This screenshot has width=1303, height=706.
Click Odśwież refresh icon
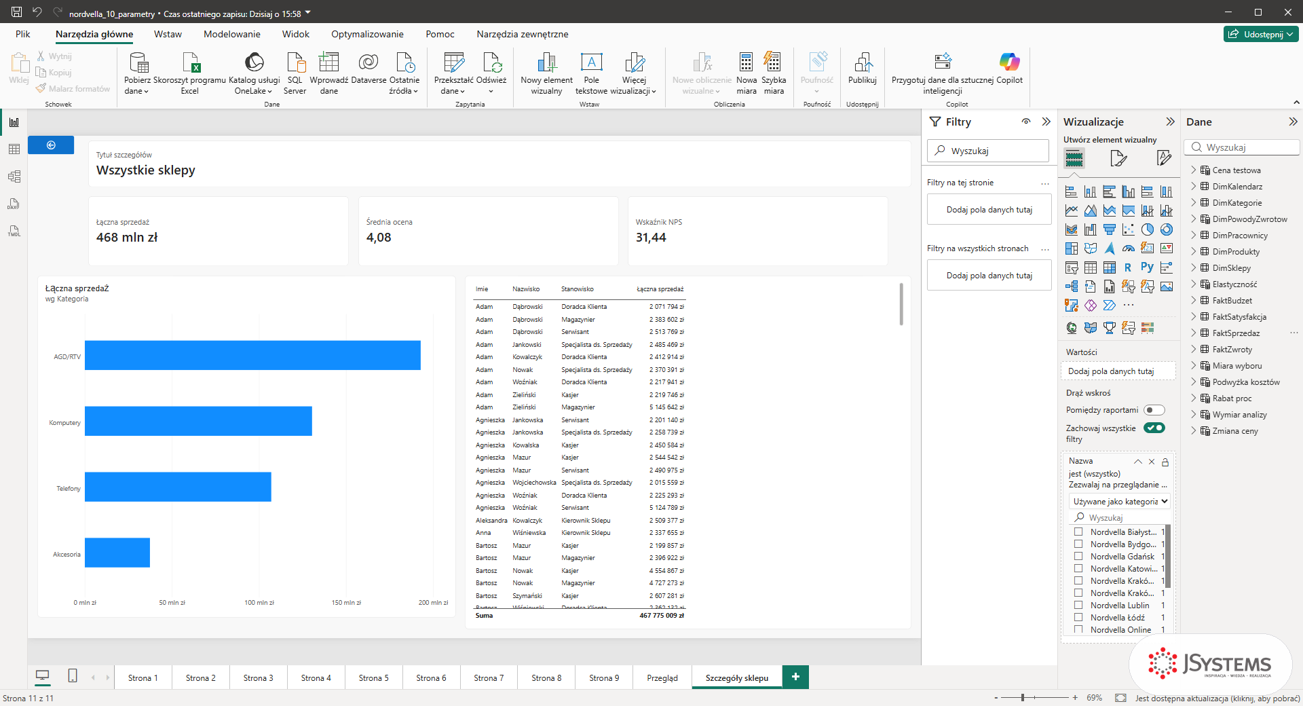tap(491, 73)
